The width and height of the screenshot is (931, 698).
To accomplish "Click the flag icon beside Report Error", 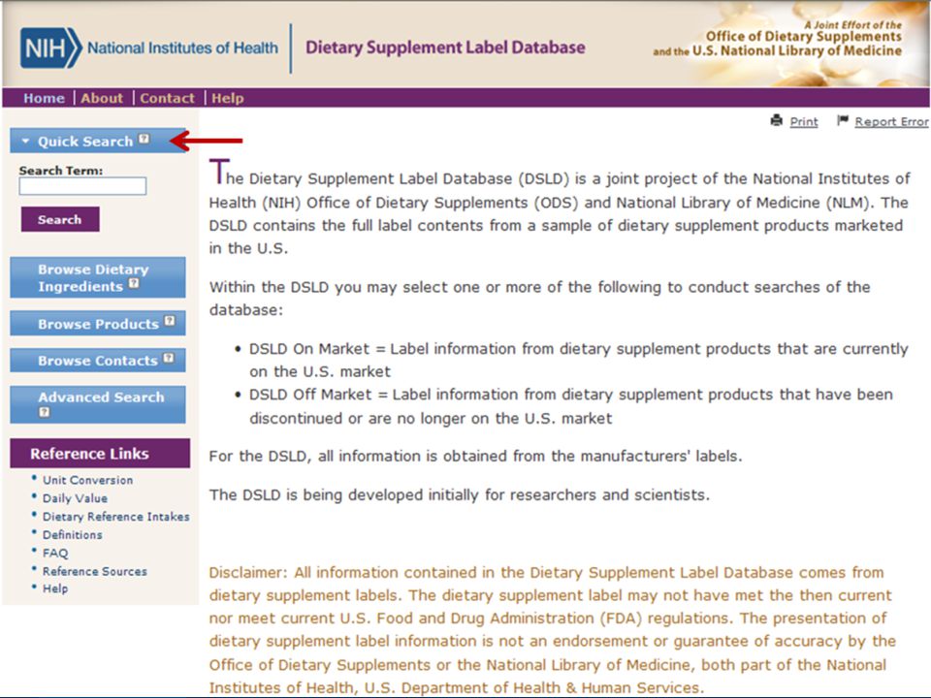I will click(x=843, y=120).
